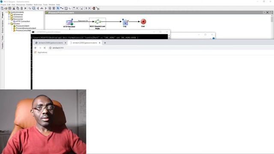This screenshot has height=154, width=274.
Task: Expand the Connexions folder
Action: click(x=9, y=17)
